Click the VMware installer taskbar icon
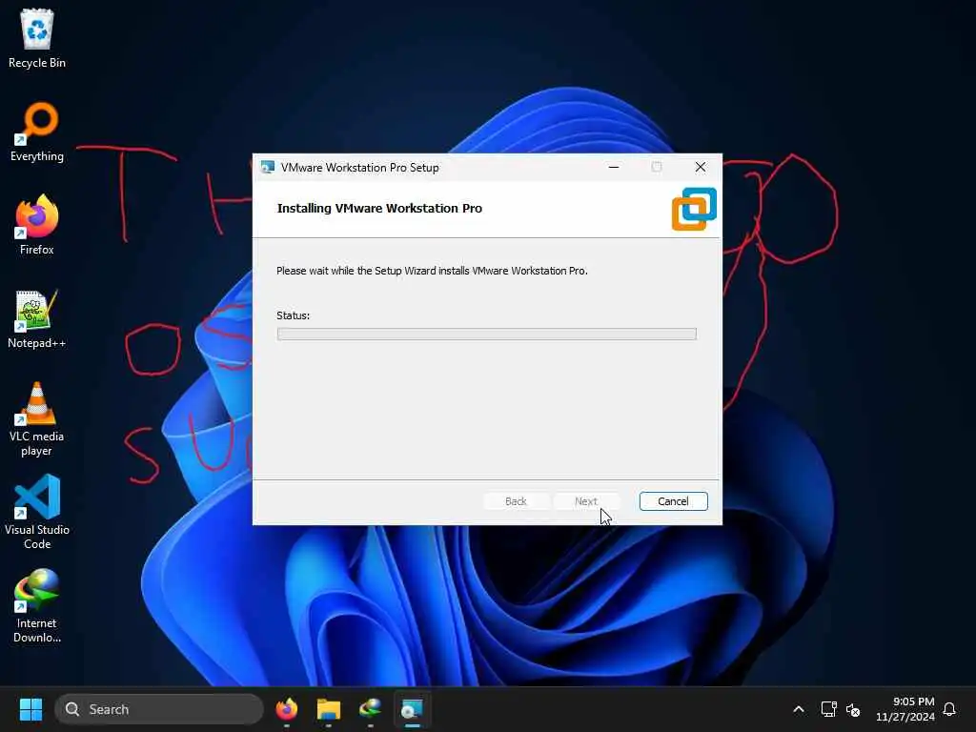This screenshot has width=976, height=732. tap(412, 709)
